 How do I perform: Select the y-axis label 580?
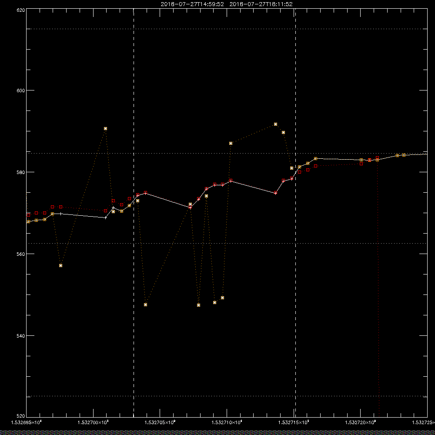pyautogui.click(x=21, y=172)
